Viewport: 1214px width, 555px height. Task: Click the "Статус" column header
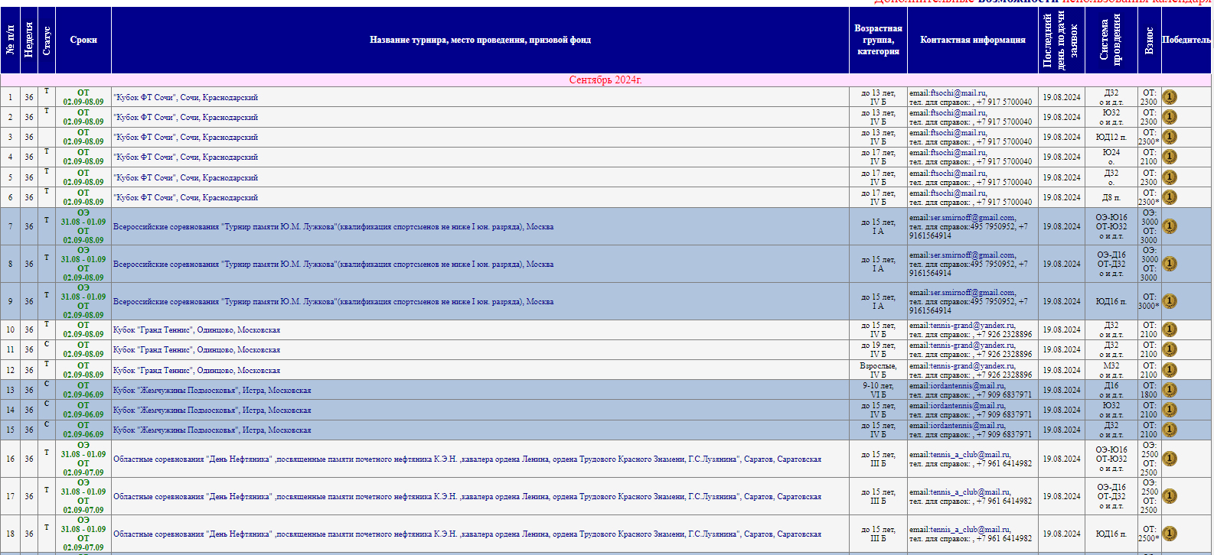[x=47, y=40]
